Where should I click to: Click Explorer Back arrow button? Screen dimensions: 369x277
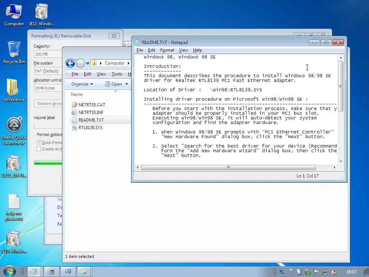(70, 63)
